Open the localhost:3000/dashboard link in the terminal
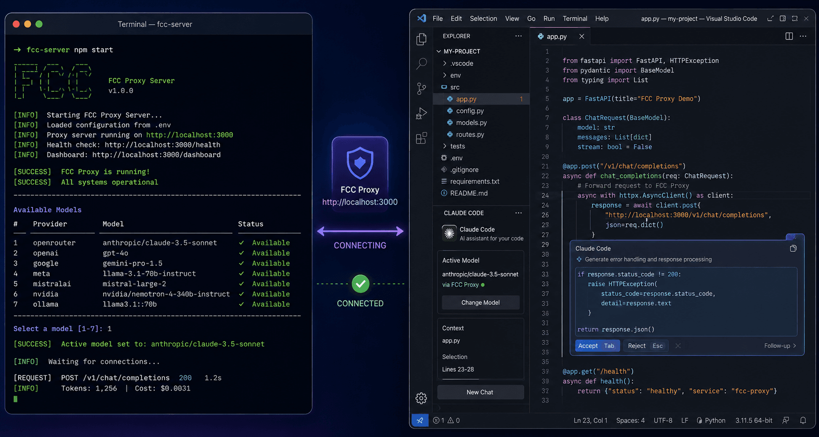Image resolution: width=819 pixels, height=437 pixels. [x=156, y=155]
